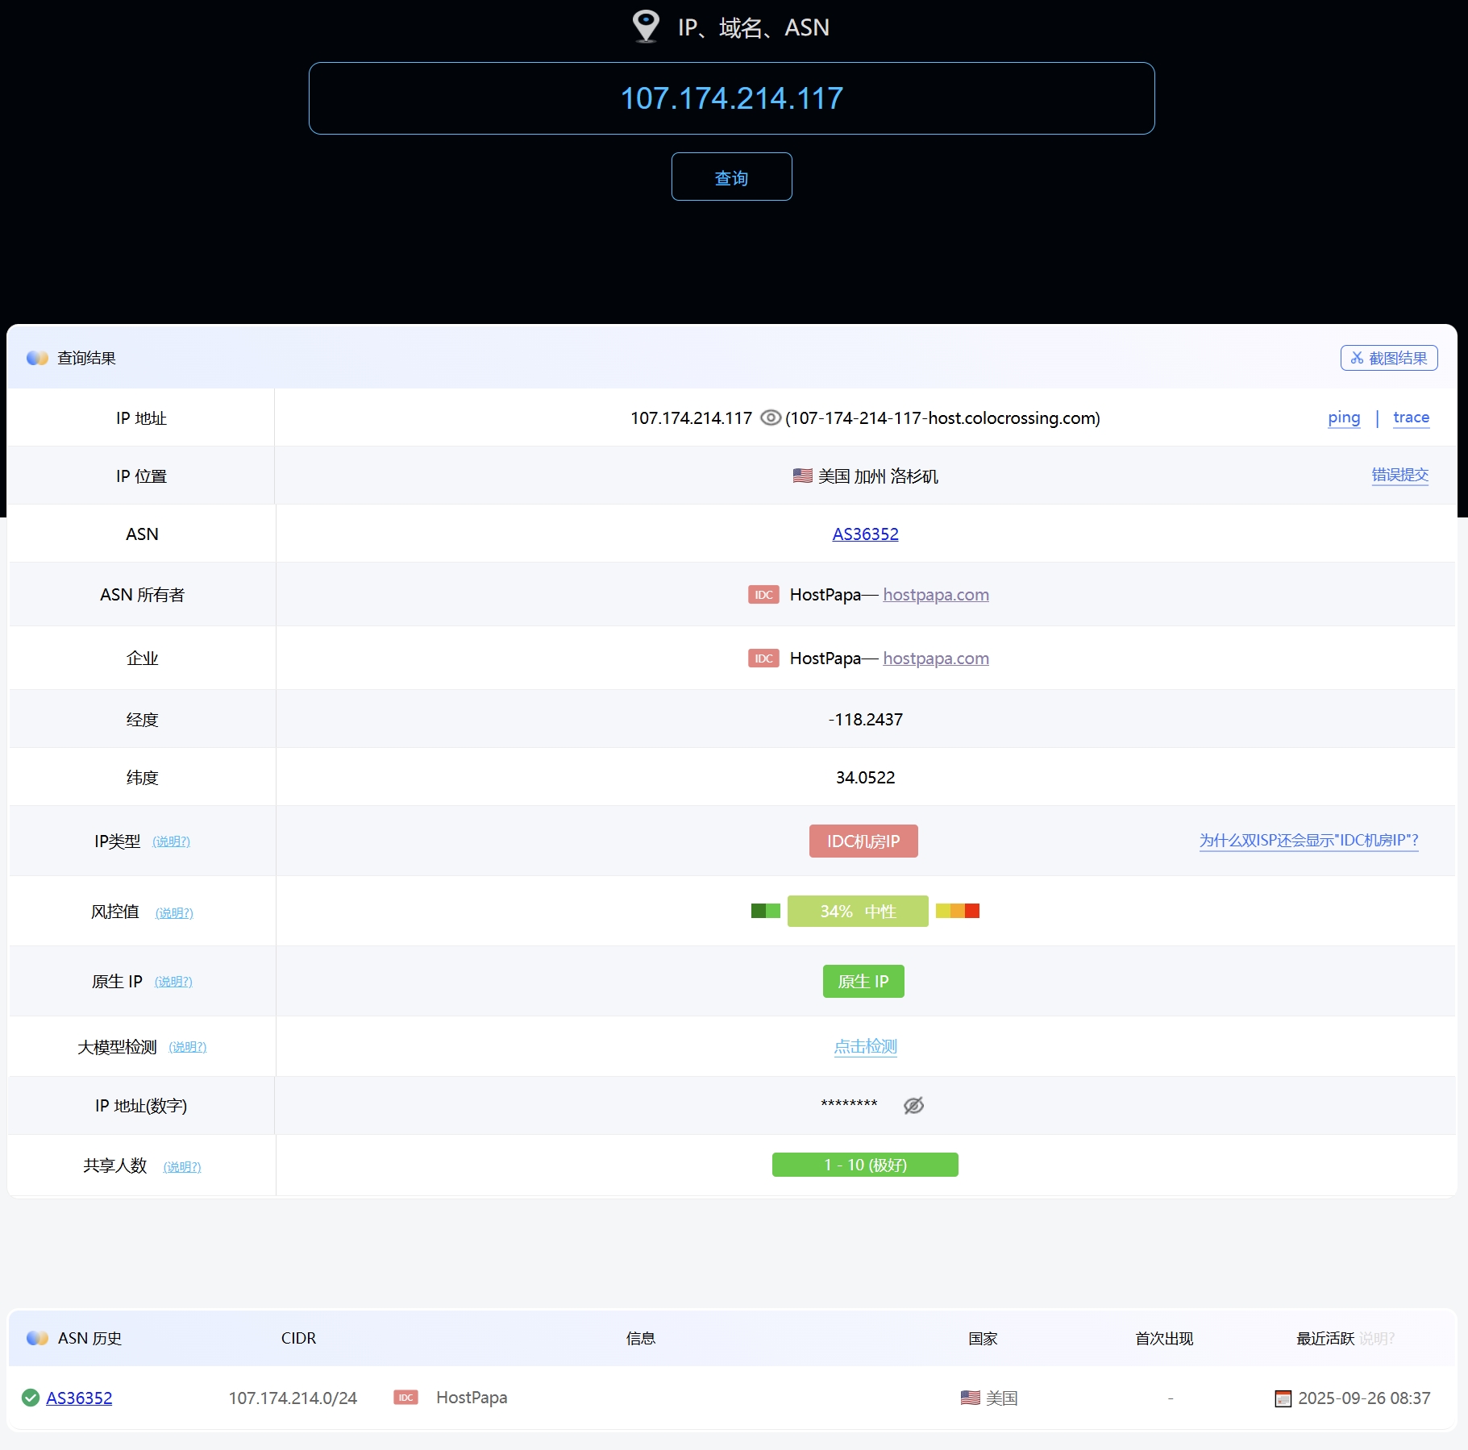Screen dimensions: 1468x1450
Task: Click the IP address input field
Action: pos(731,98)
